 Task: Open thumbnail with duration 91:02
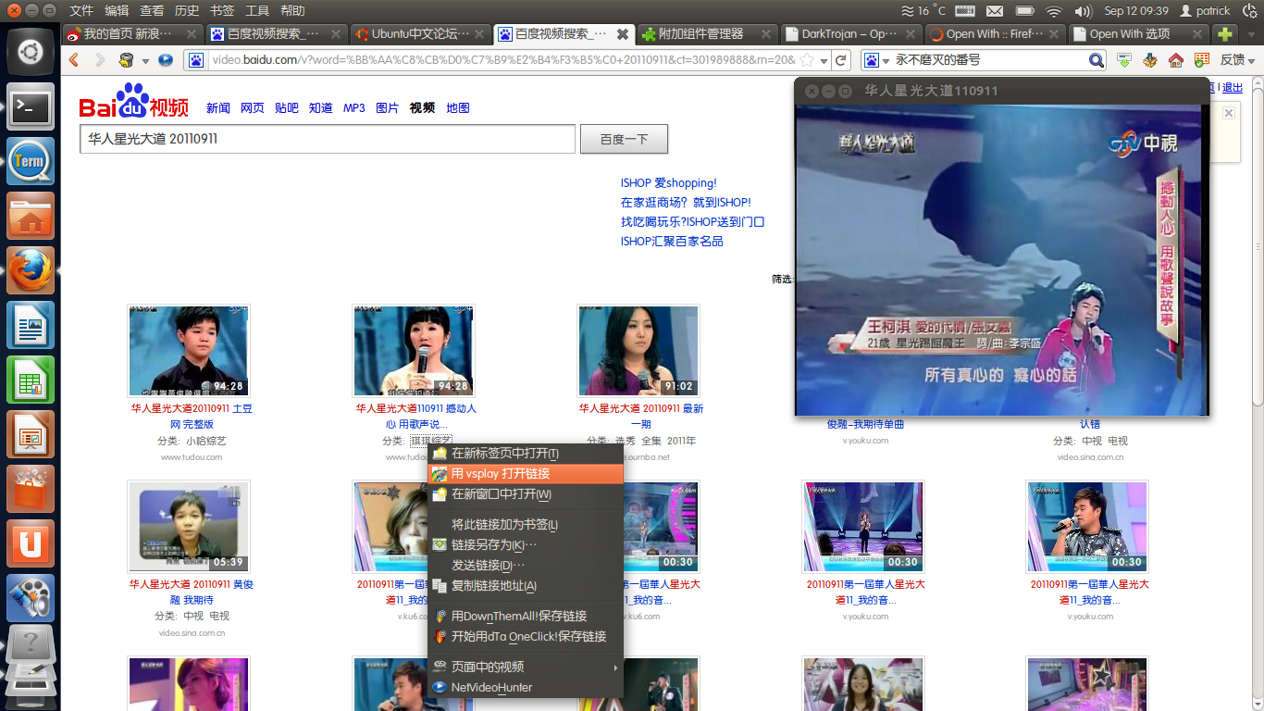(x=638, y=350)
